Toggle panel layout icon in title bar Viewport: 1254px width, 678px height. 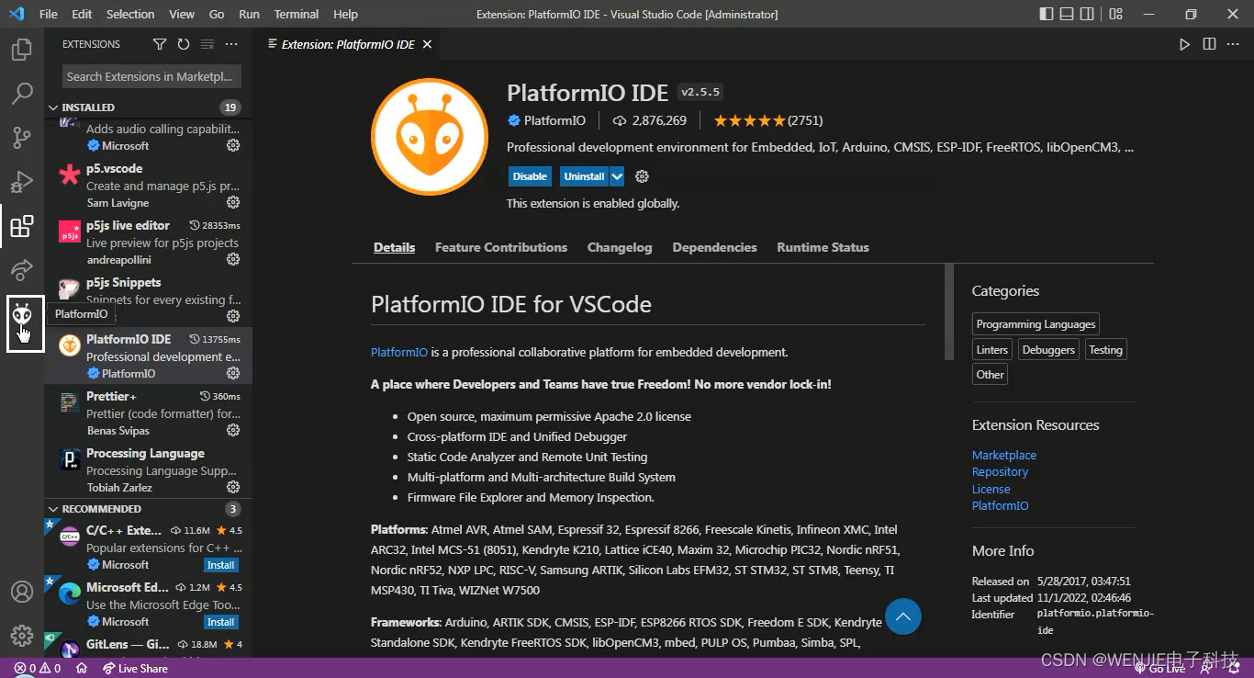[1067, 14]
